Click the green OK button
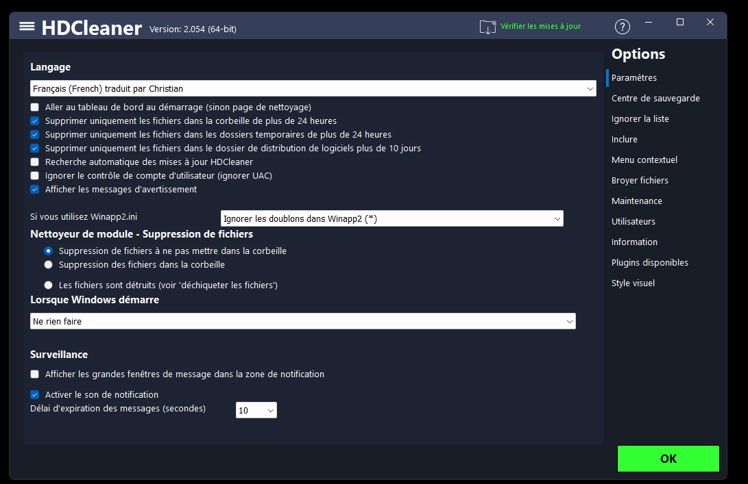This screenshot has width=748, height=484. click(x=668, y=459)
